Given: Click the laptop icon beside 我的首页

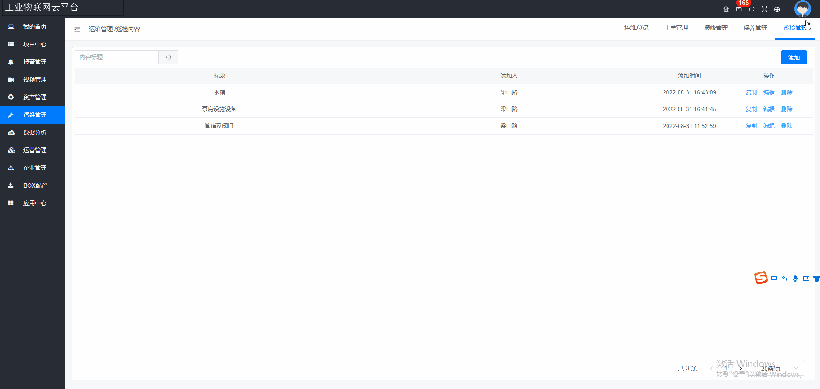Looking at the screenshot, I should (11, 27).
